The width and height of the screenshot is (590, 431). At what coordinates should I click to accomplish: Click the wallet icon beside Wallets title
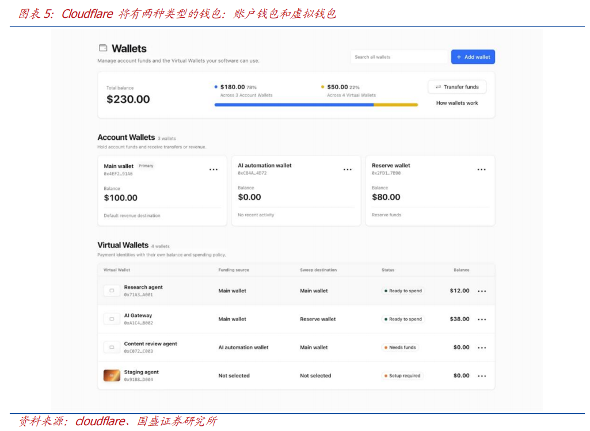pyautogui.click(x=103, y=48)
